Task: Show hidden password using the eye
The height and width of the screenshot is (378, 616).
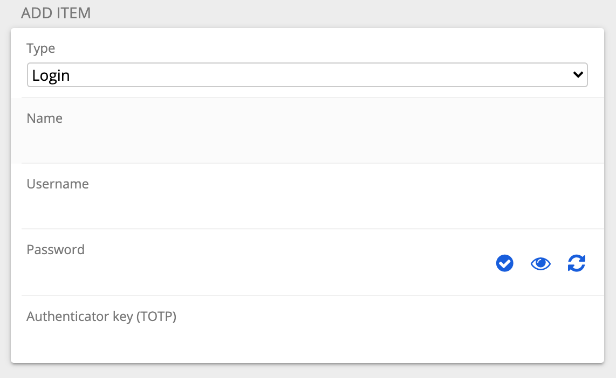Action: point(540,263)
